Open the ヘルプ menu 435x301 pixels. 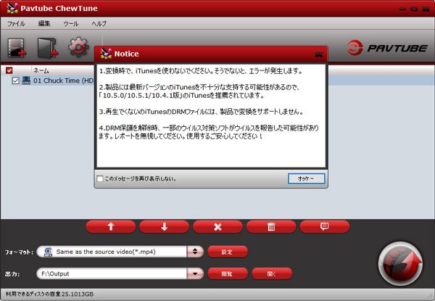click(x=99, y=24)
